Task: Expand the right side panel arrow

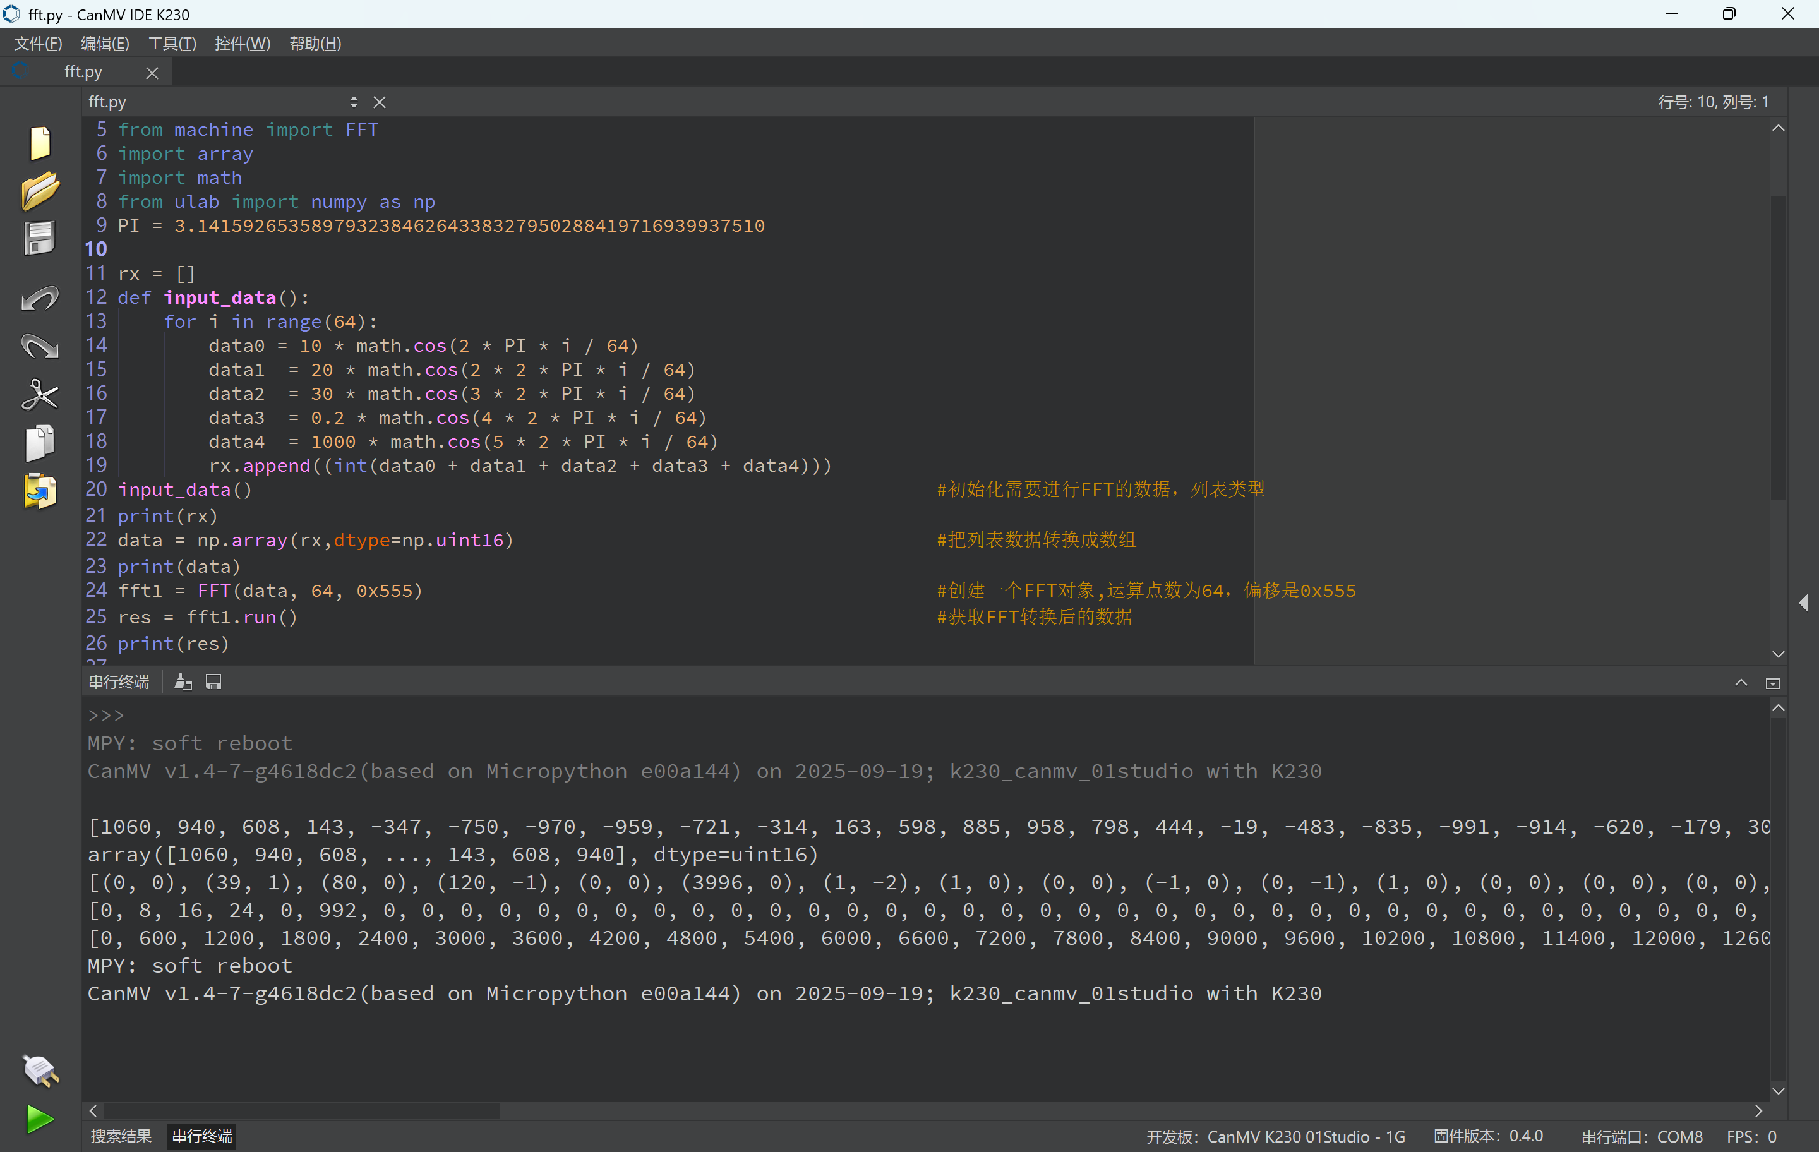Action: tap(1803, 602)
